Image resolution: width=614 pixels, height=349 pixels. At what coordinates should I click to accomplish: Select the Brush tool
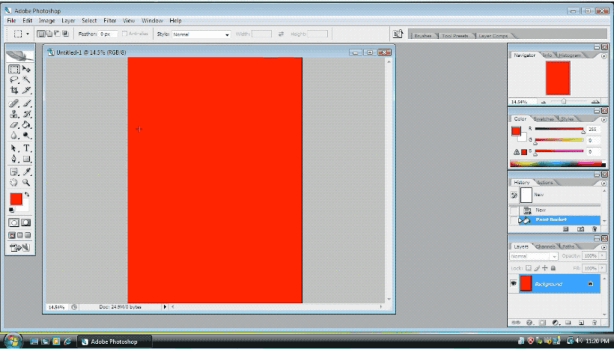point(26,103)
